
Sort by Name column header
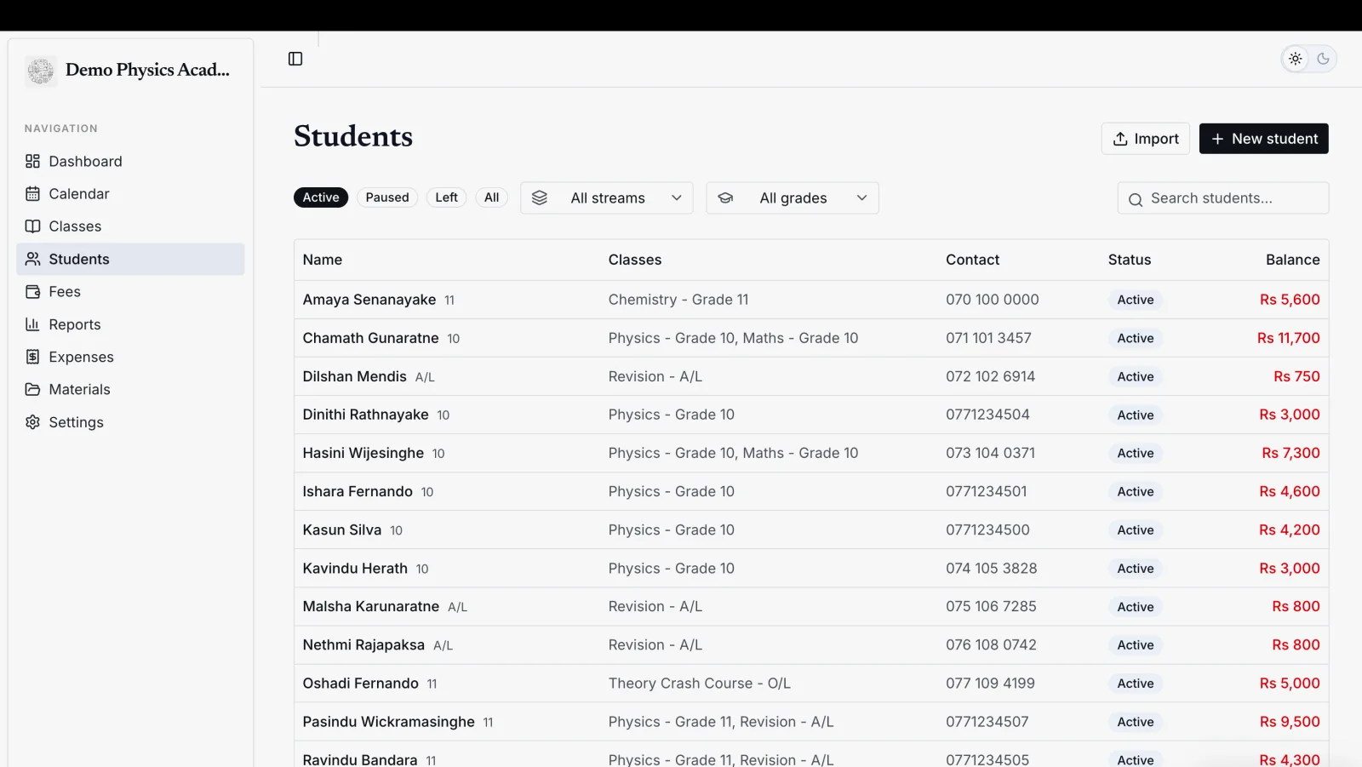point(323,260)
